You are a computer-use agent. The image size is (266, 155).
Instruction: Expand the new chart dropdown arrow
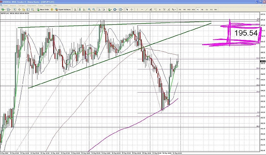(5, 10)
